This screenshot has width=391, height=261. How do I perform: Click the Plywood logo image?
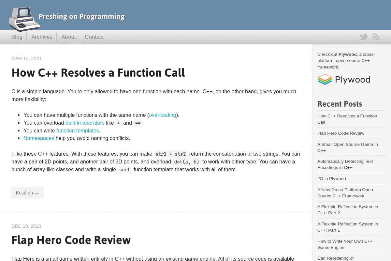[344, 80]
